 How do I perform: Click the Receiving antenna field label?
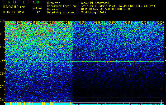61,12
